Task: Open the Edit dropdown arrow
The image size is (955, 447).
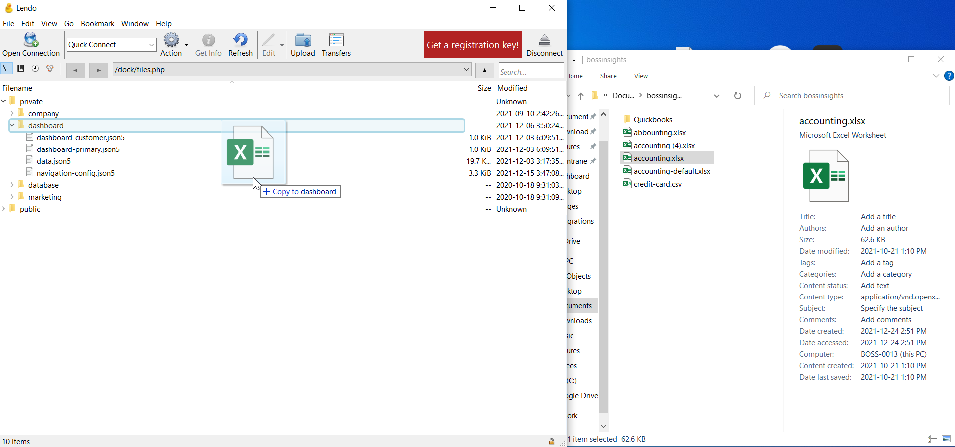Action: click(282, 45)
